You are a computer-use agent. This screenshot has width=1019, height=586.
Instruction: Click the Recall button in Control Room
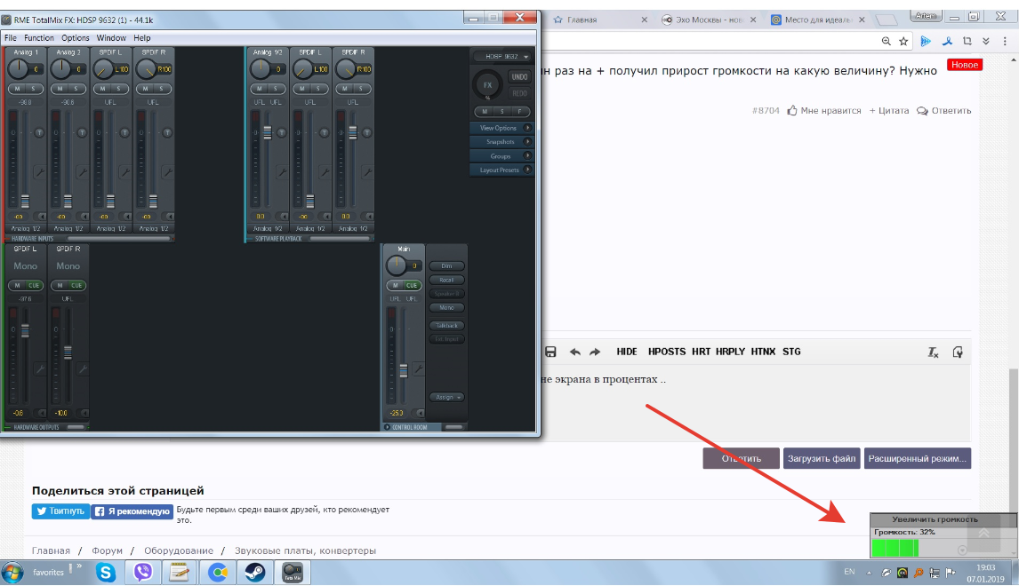click(x=446, y=281)
